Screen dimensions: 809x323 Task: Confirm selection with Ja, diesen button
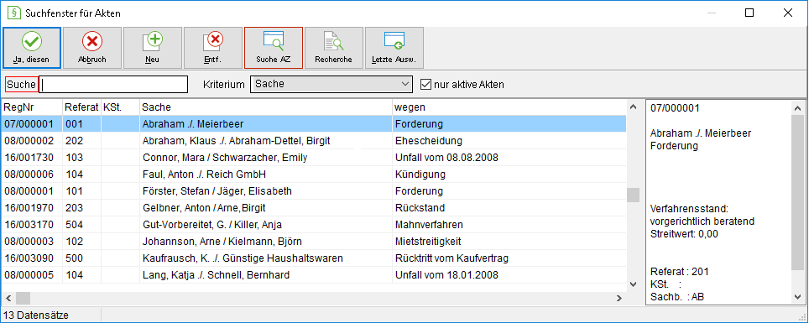32,48
